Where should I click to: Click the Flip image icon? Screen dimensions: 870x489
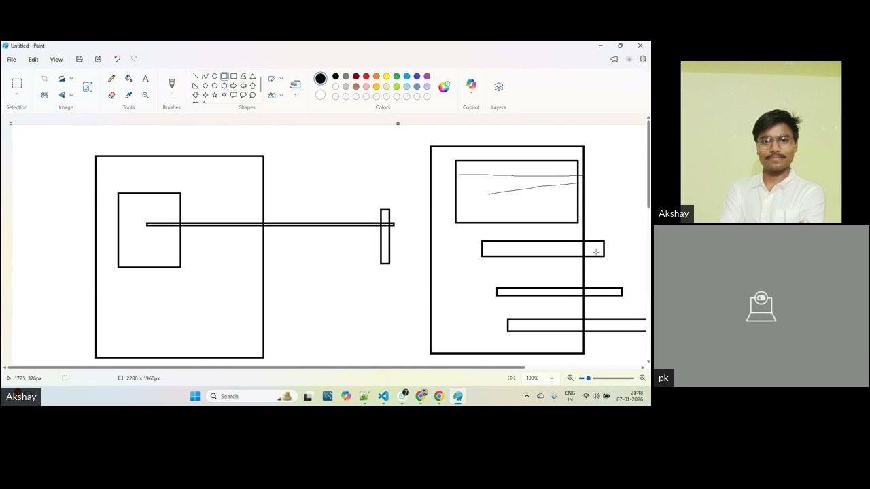coord(62,95)
